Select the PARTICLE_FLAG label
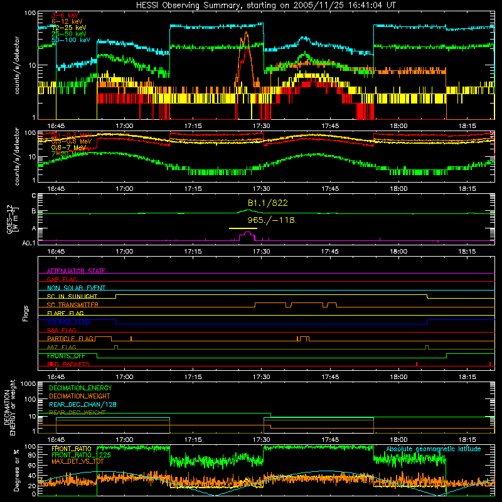Screen dimensions: 502x502 click(x=70, y=338)
